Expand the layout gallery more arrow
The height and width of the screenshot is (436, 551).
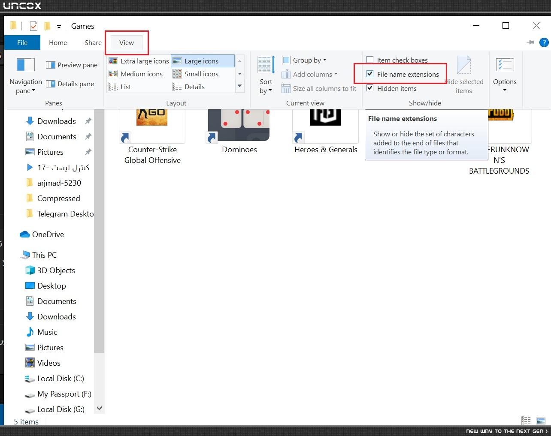(240, 86)
